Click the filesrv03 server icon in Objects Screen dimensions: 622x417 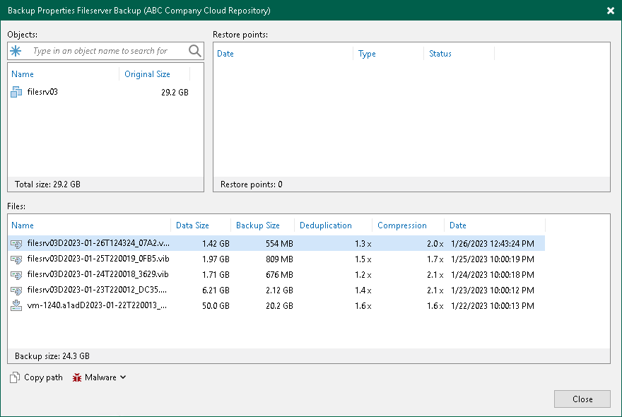pos(17,93)
